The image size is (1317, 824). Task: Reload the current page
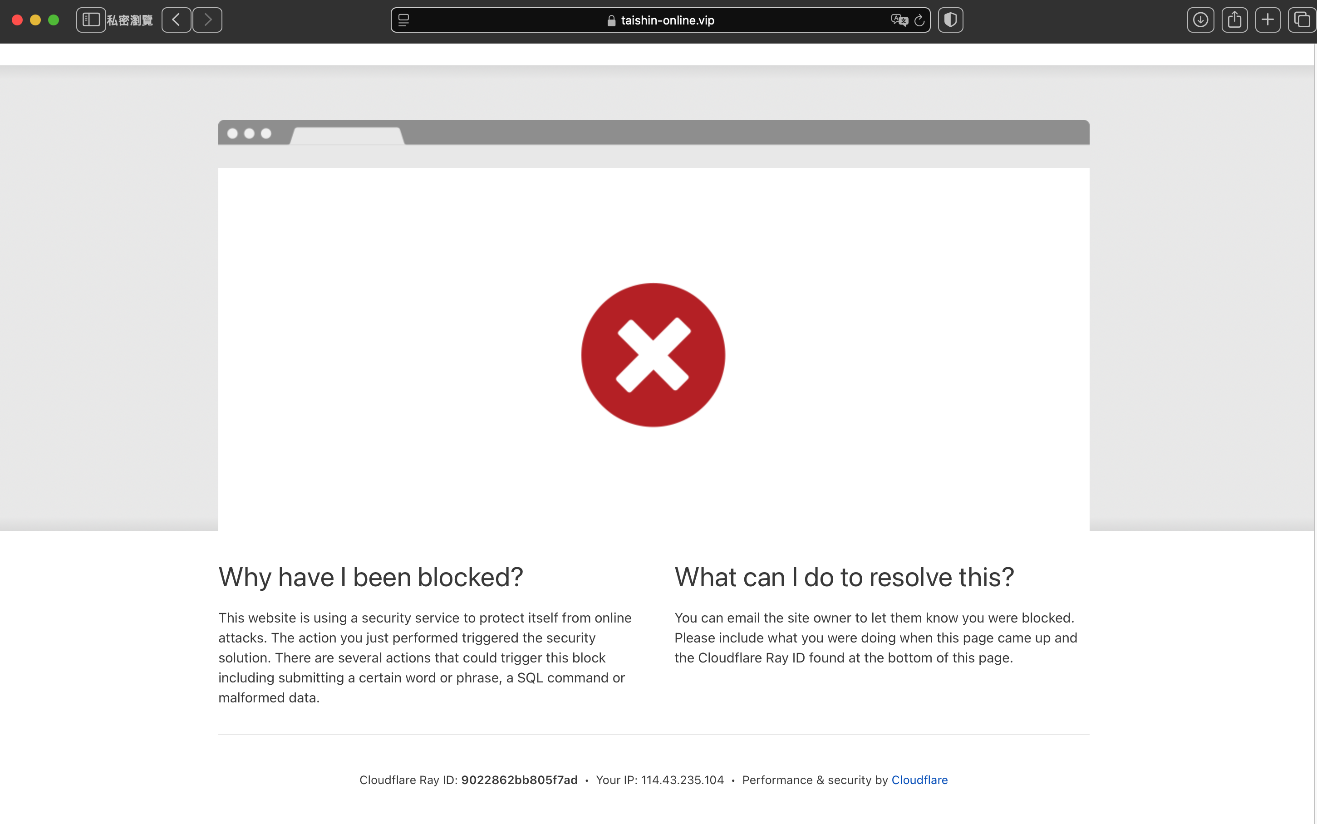pyautogui.click(x=920, y=20)
